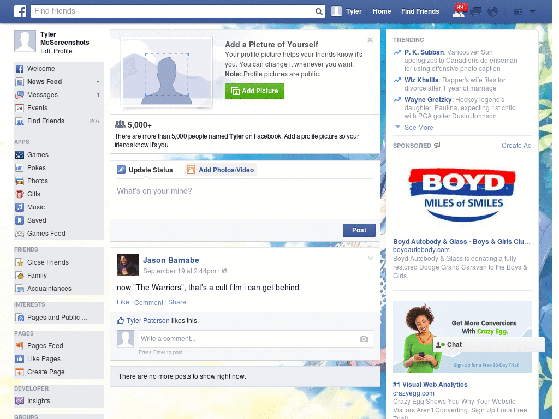Click the Post button
This screenshot has width=559, height=419.
(x=359, y=230)
